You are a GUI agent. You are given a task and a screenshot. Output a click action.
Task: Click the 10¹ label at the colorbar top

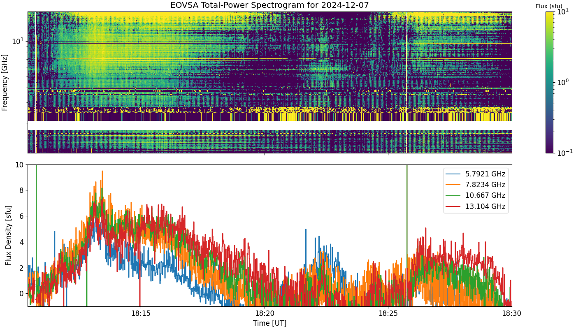[x=562, y=12]
